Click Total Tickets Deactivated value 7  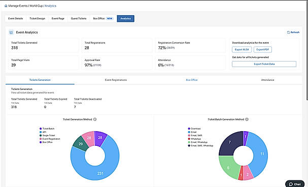(75, 107)
